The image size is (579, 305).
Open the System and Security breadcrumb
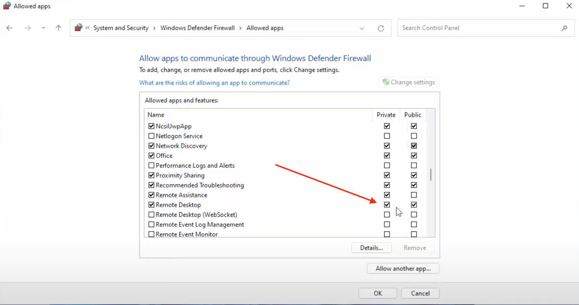point(121,28)
